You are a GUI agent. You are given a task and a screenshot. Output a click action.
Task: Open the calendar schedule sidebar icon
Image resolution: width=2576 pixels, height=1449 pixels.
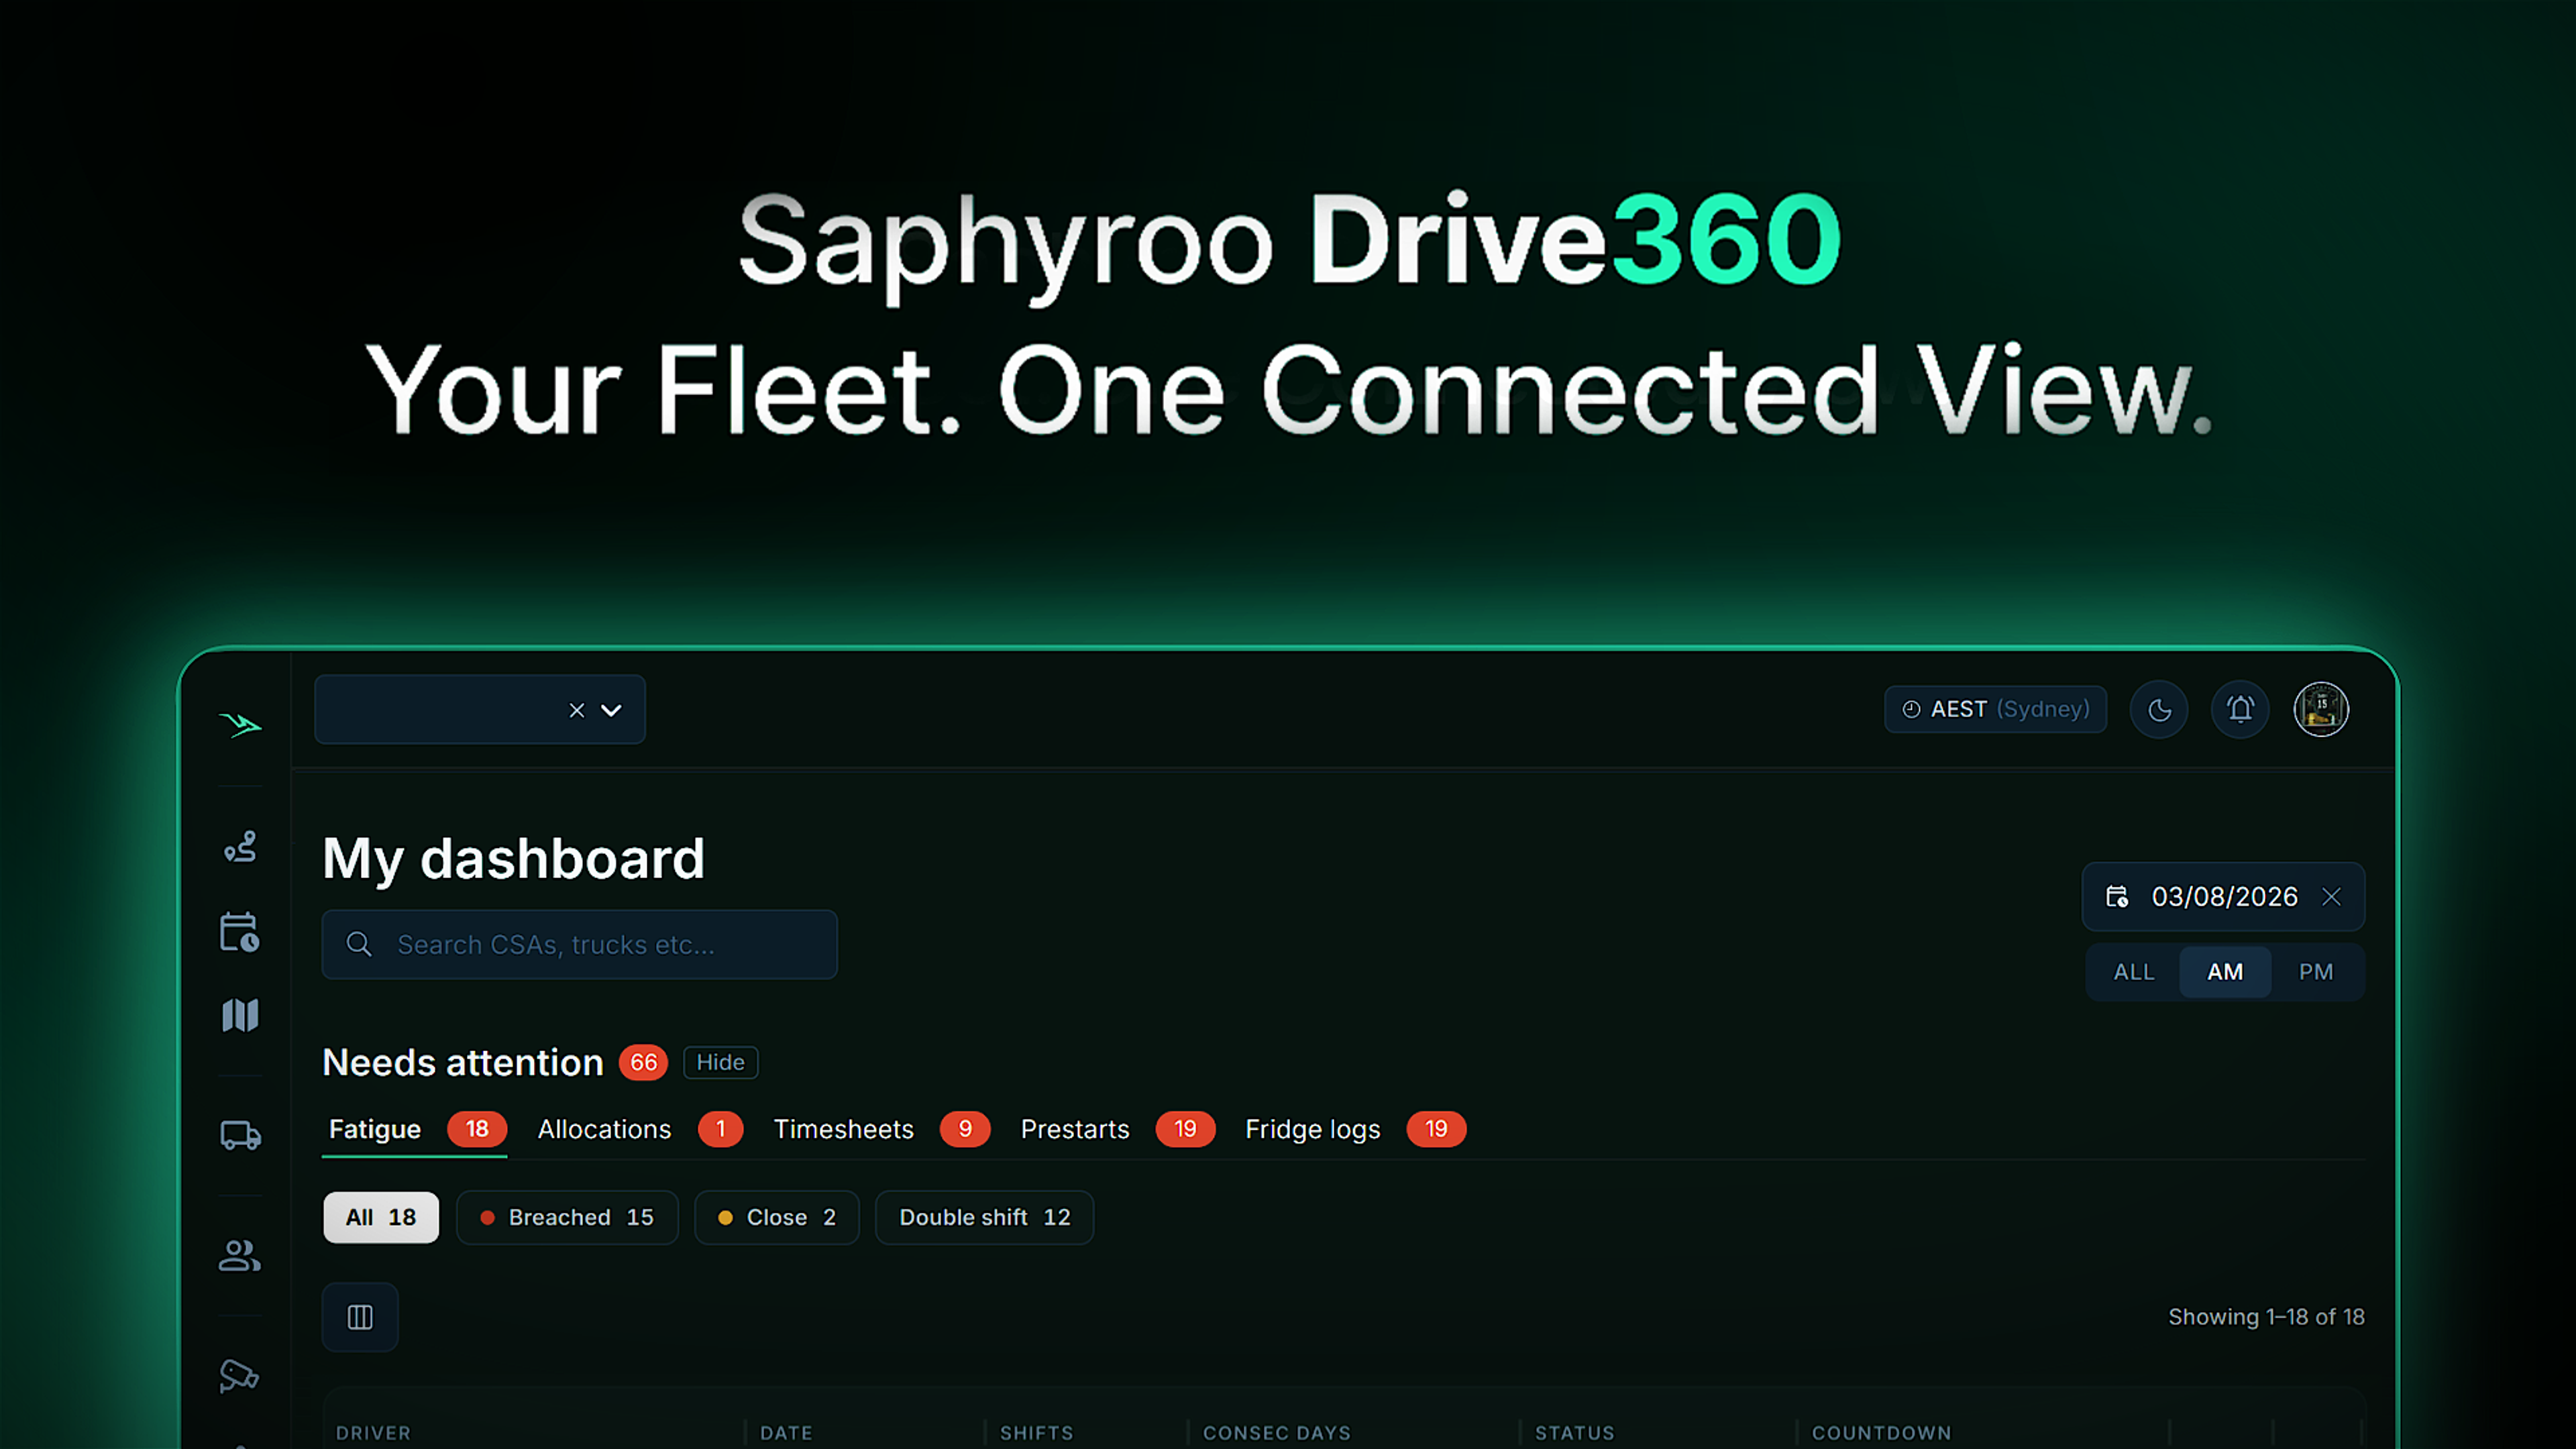pyautogui.click(x=240, y=932)
